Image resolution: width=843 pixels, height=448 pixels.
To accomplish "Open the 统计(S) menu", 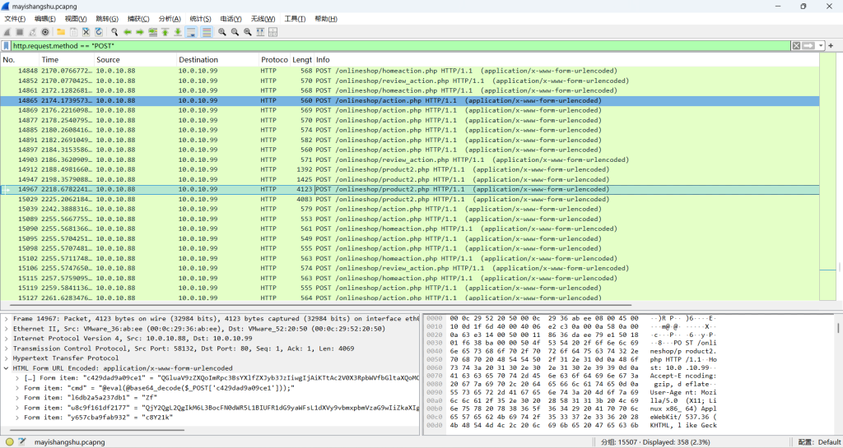I will click(x=200, y=19).
